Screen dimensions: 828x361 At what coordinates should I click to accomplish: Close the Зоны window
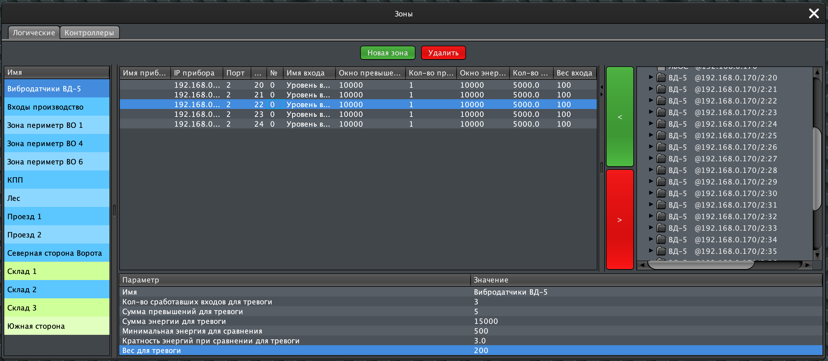pos(813,13)
